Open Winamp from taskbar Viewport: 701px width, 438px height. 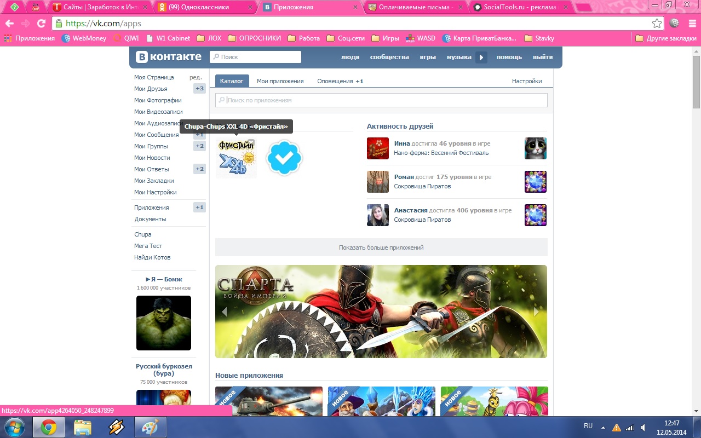click(x=117, y=427)
